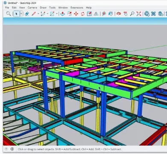Select the Pan hand tool
The image size is (167, 154).
[125, 14]
